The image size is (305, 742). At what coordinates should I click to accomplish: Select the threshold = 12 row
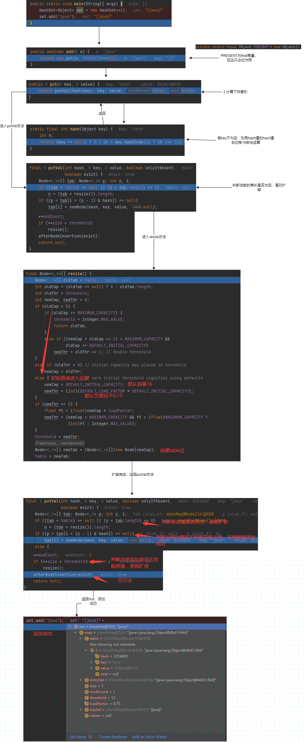tap(146, 698)
